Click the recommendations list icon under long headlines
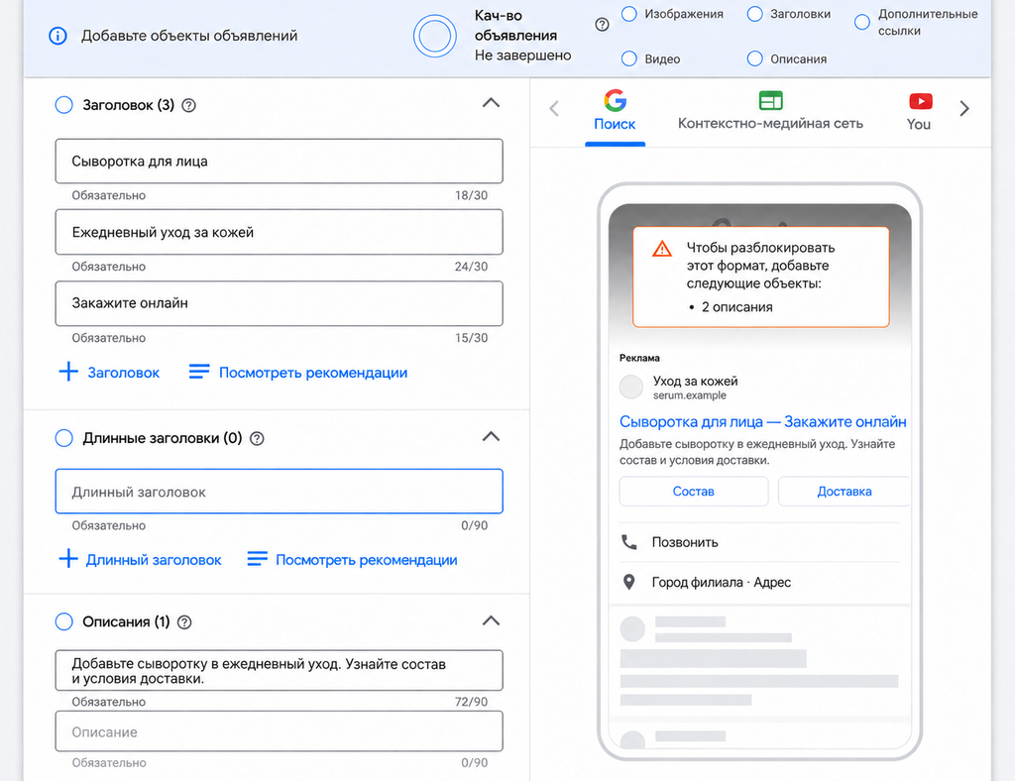The height and width of the screenshot is (781, 1015). point(257,558)
